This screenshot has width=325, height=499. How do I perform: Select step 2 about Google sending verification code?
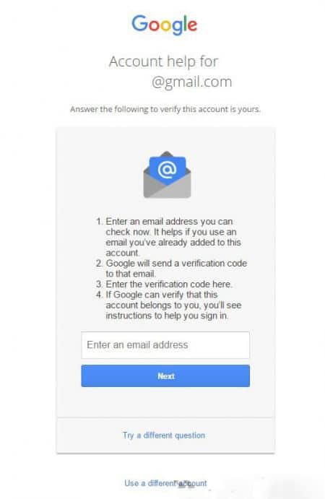[x=171, y=269]
